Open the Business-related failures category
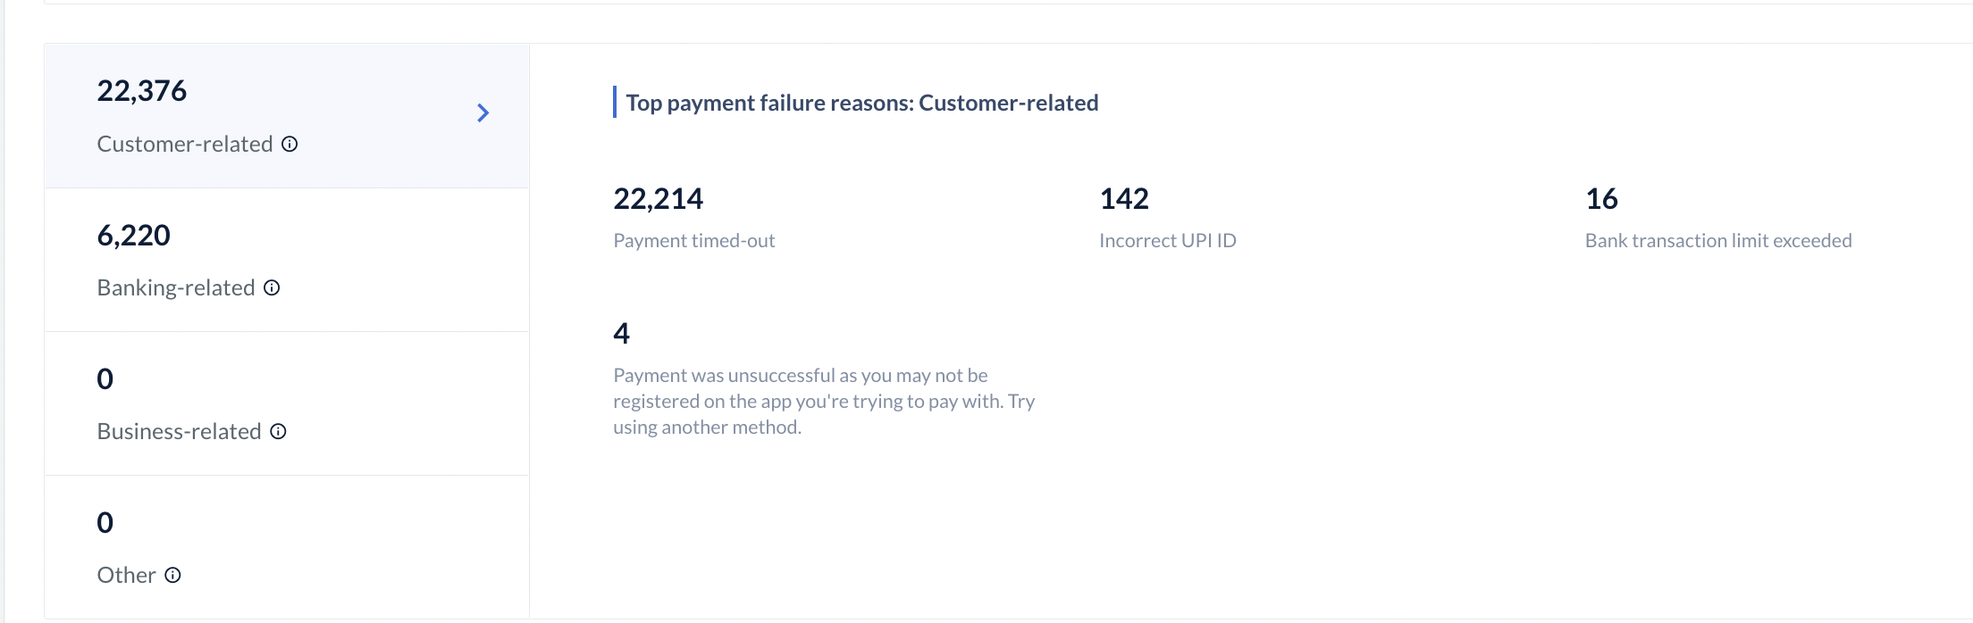This screenshot has height=623, width=1973. click(287, 403)
